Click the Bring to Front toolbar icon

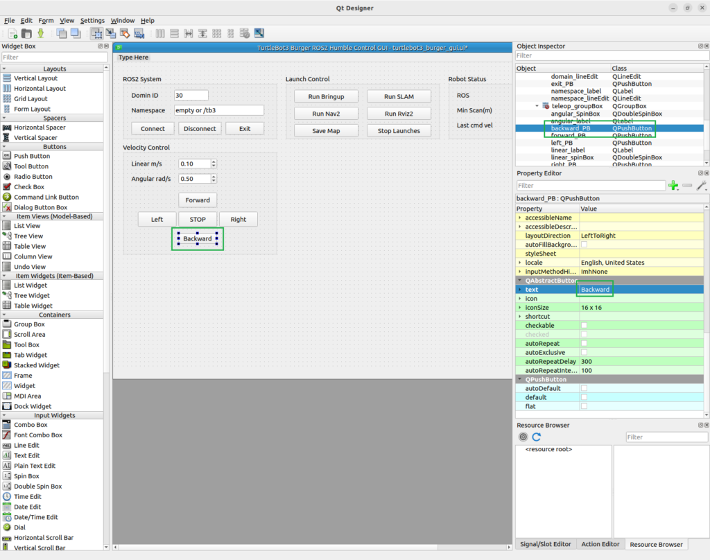click(76, 33)
